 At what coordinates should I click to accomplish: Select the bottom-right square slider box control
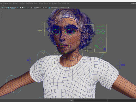pyautogui.click(x=90, y=48)
